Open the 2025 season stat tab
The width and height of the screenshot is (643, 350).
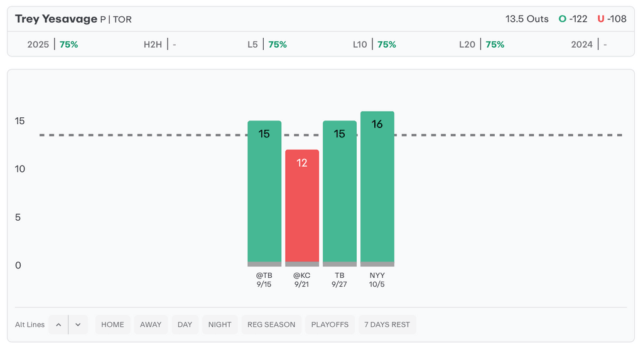coord(52,45)
